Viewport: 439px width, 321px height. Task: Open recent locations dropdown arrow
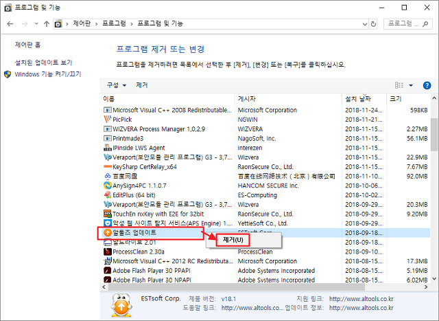36,24
